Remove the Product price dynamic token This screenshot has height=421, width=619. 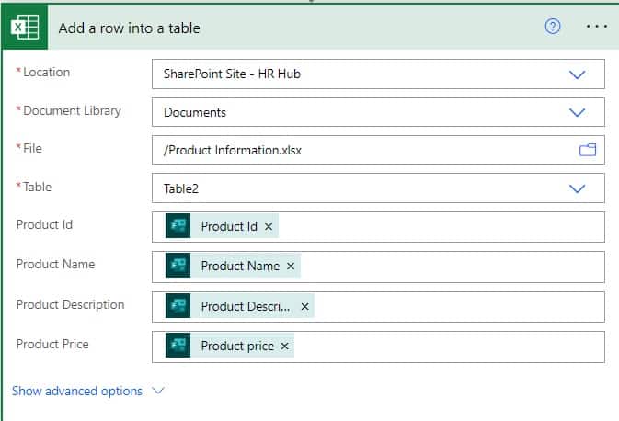click(x=284, y=346)
